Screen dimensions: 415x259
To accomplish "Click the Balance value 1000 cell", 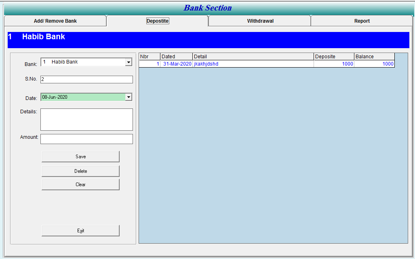I will (x=374, y=64).
